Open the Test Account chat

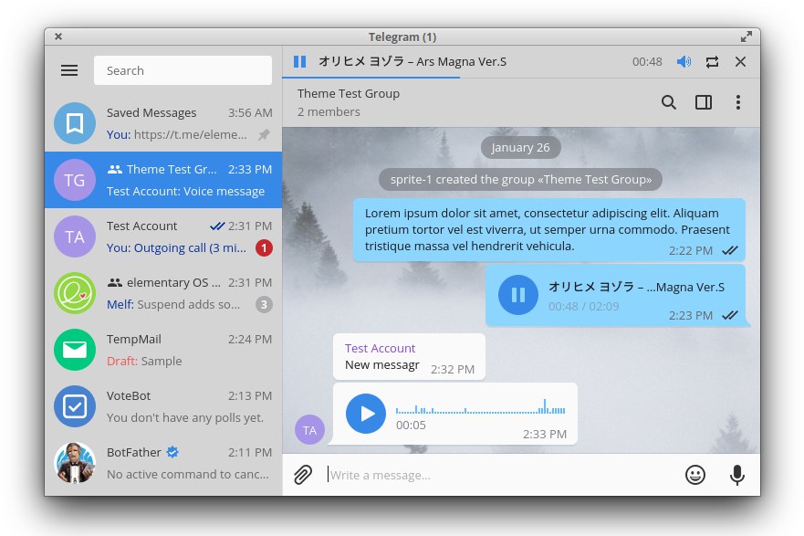coord(163,236)
